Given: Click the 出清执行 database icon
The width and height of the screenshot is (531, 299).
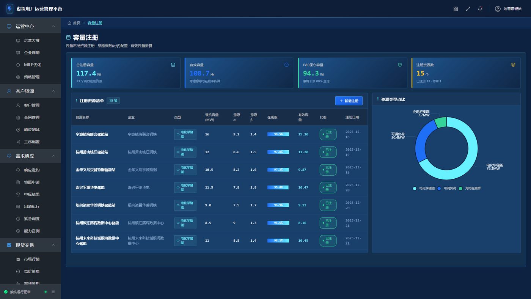Looking at the screenshot, I should (18, 206).
